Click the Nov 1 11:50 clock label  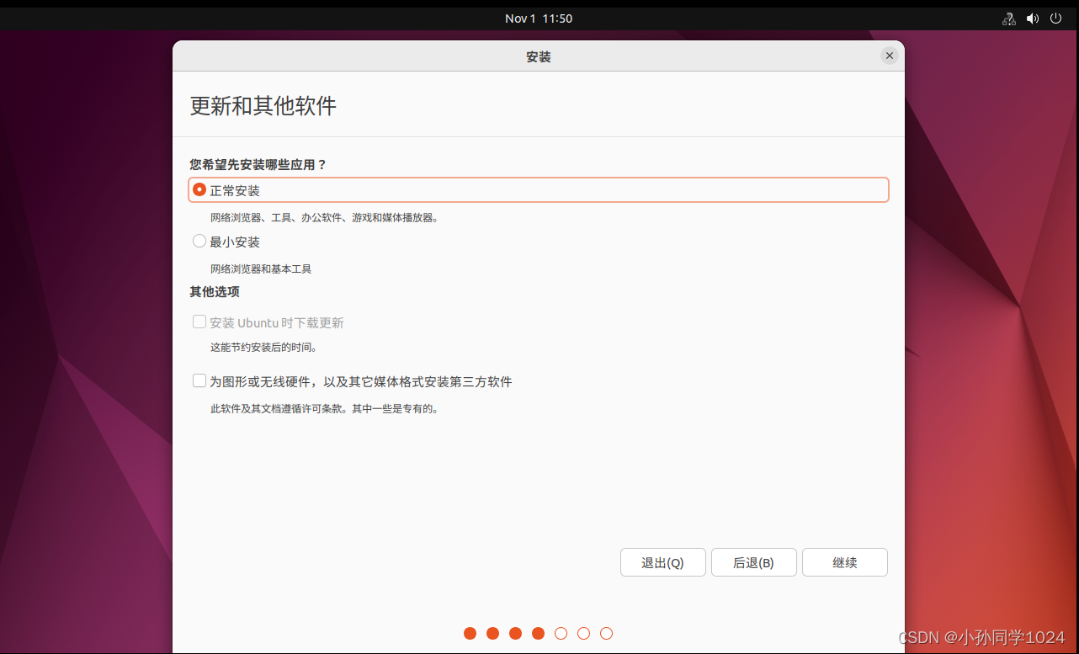coord(539,18)
